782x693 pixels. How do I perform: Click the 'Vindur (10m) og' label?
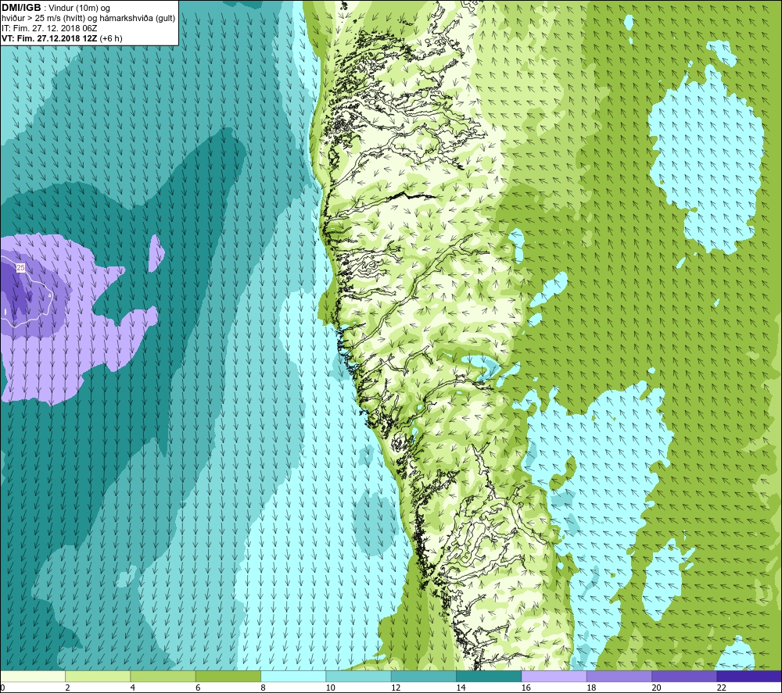click(x=79, y=9)
